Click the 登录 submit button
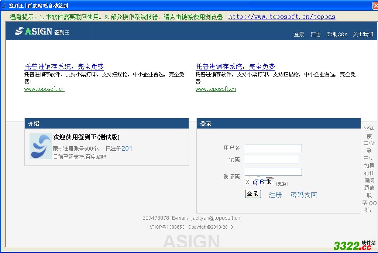The width and height of the screenshot is (378, 253). (x=253, y=194)
